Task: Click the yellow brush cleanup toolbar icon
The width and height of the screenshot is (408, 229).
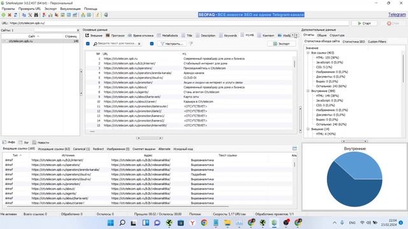Action: pos(98,15)
